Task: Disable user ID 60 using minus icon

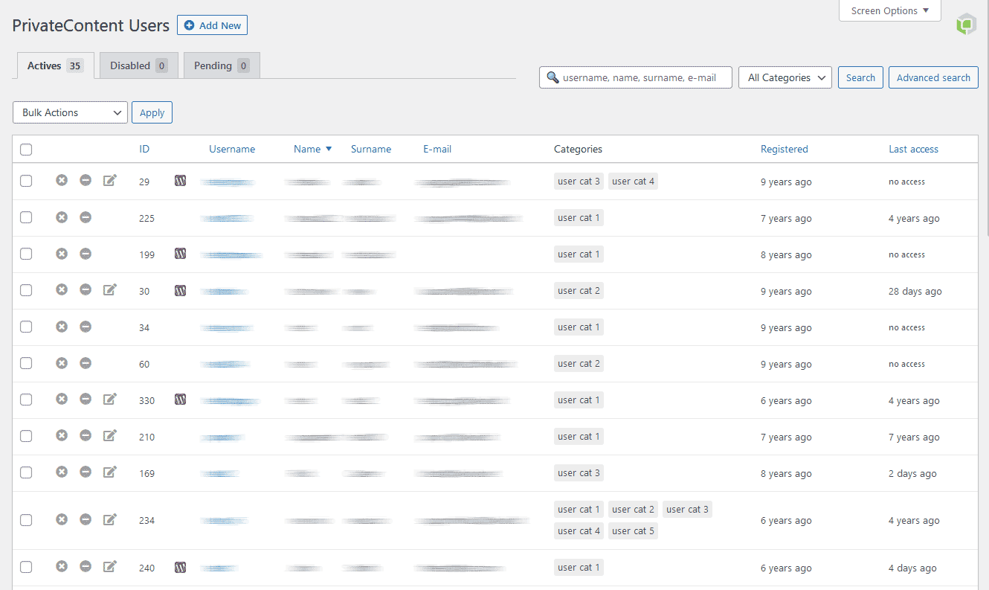Action: pyautogui.click(x=86, y=362)
